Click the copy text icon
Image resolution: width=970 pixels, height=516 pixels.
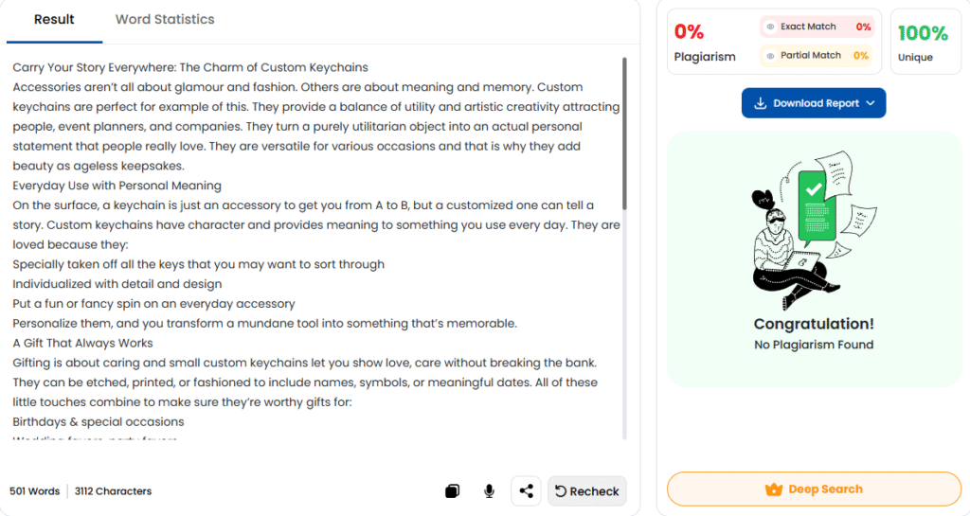452,491
